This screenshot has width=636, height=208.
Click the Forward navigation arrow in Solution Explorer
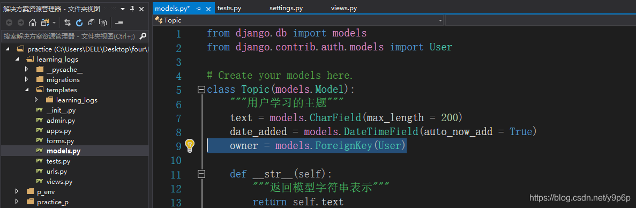[x=20, y=23]
